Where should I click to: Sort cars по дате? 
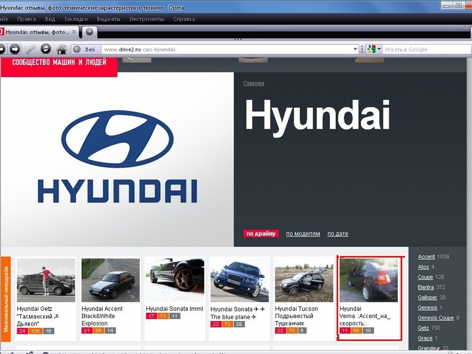pyautogui.click(x=338, y=234)
